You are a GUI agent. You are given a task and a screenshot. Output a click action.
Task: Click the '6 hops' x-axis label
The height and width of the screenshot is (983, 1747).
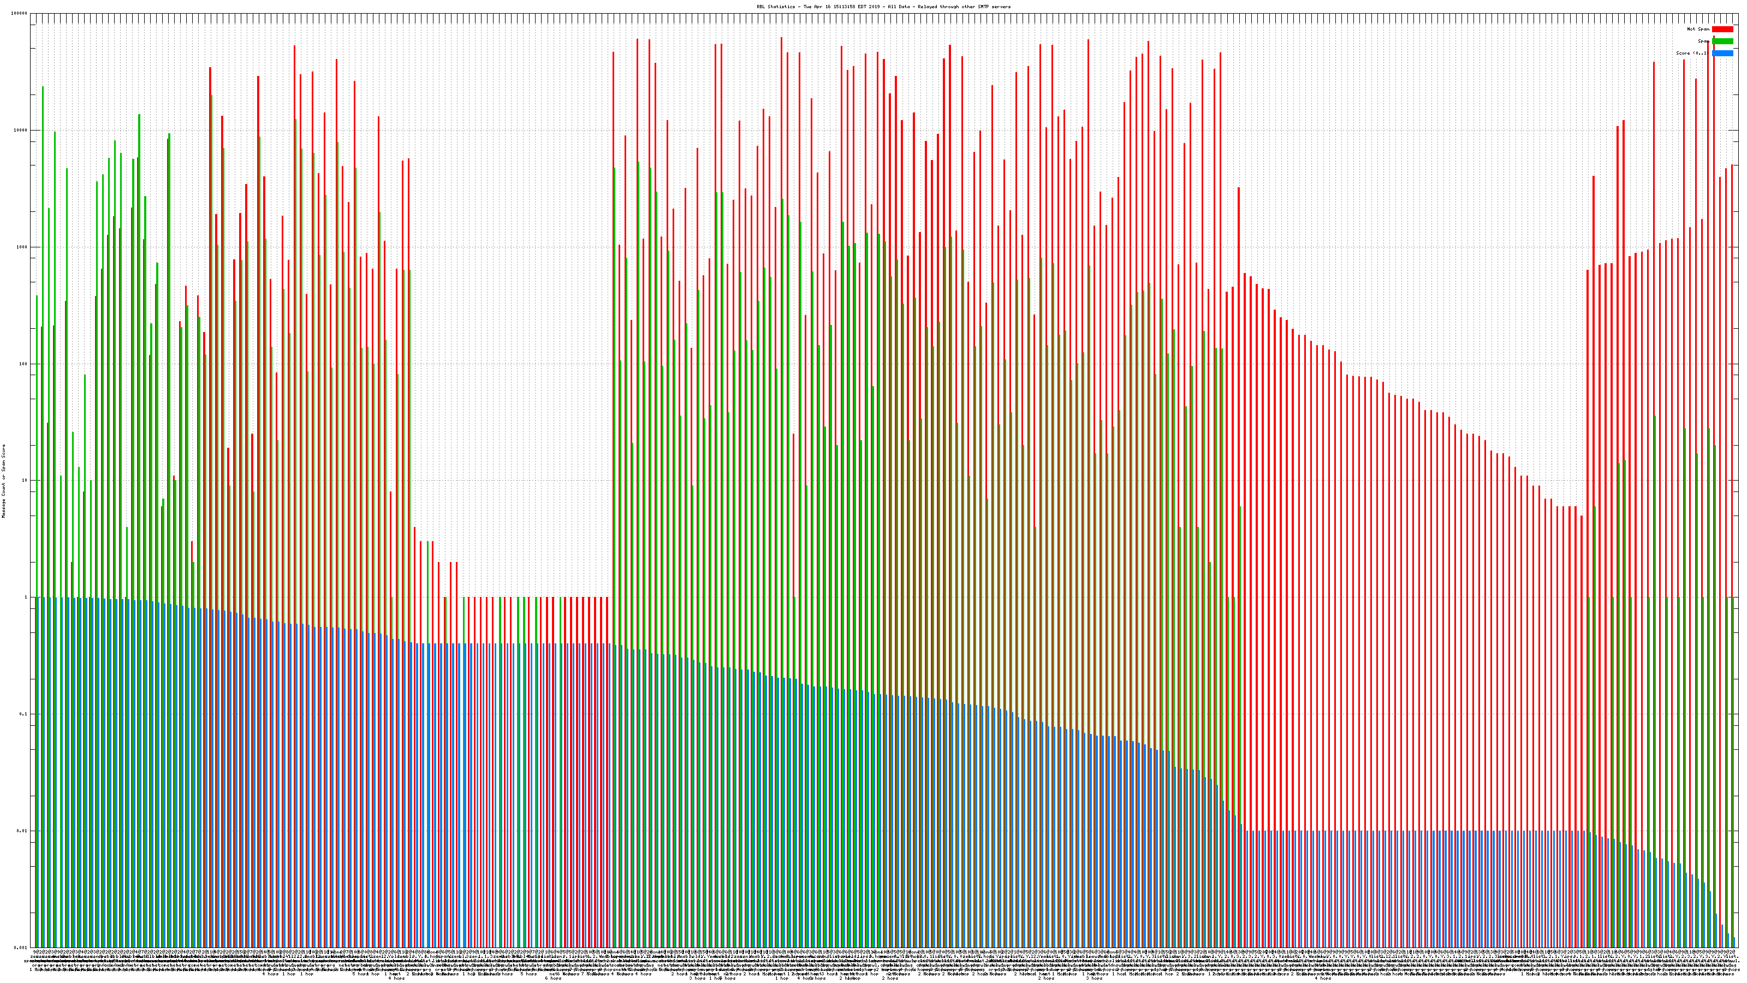tap(554, 978)
